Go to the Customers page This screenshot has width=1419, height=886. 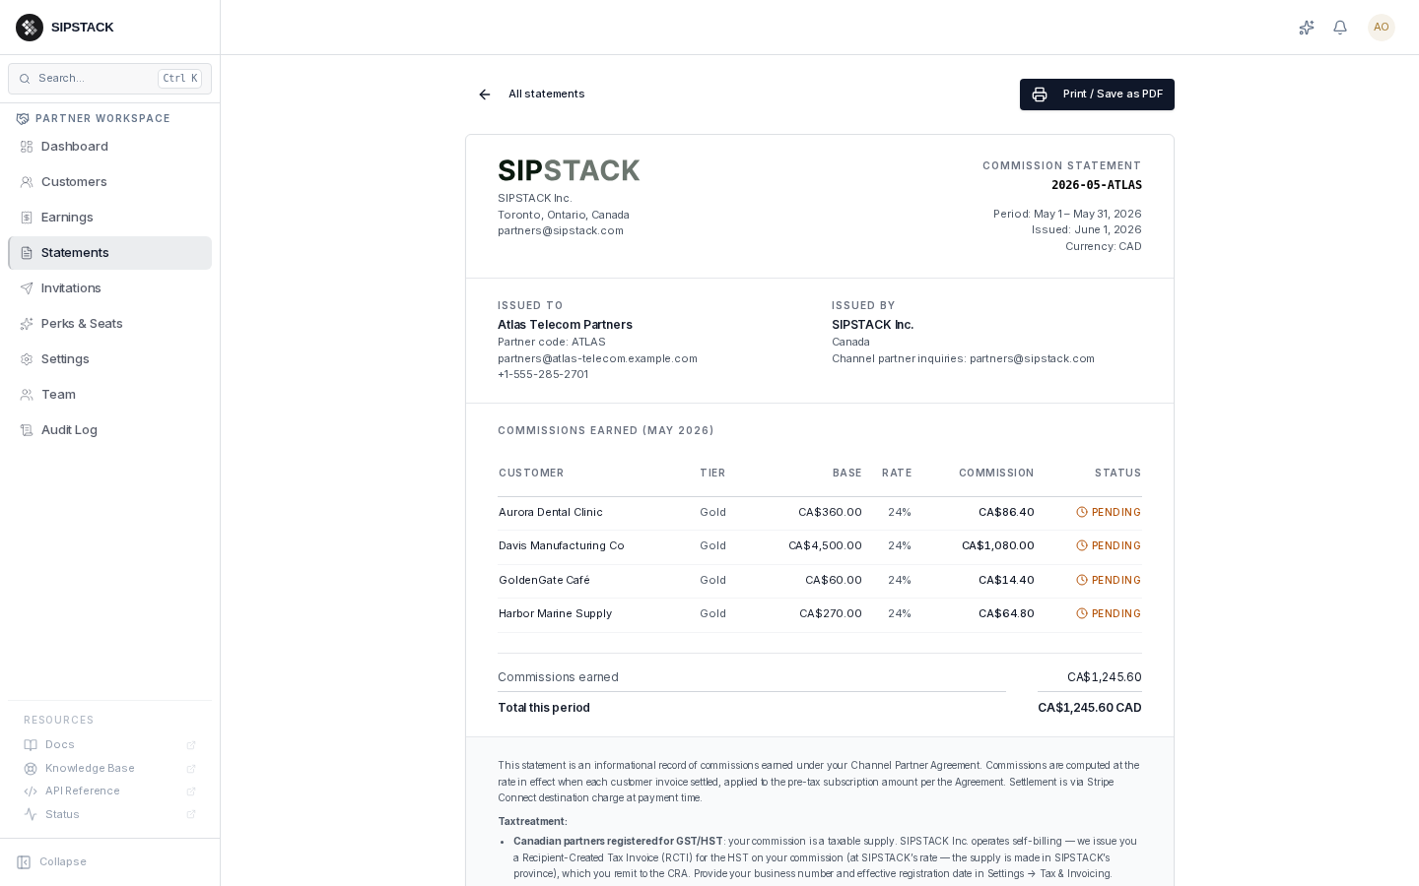[109, 182]
